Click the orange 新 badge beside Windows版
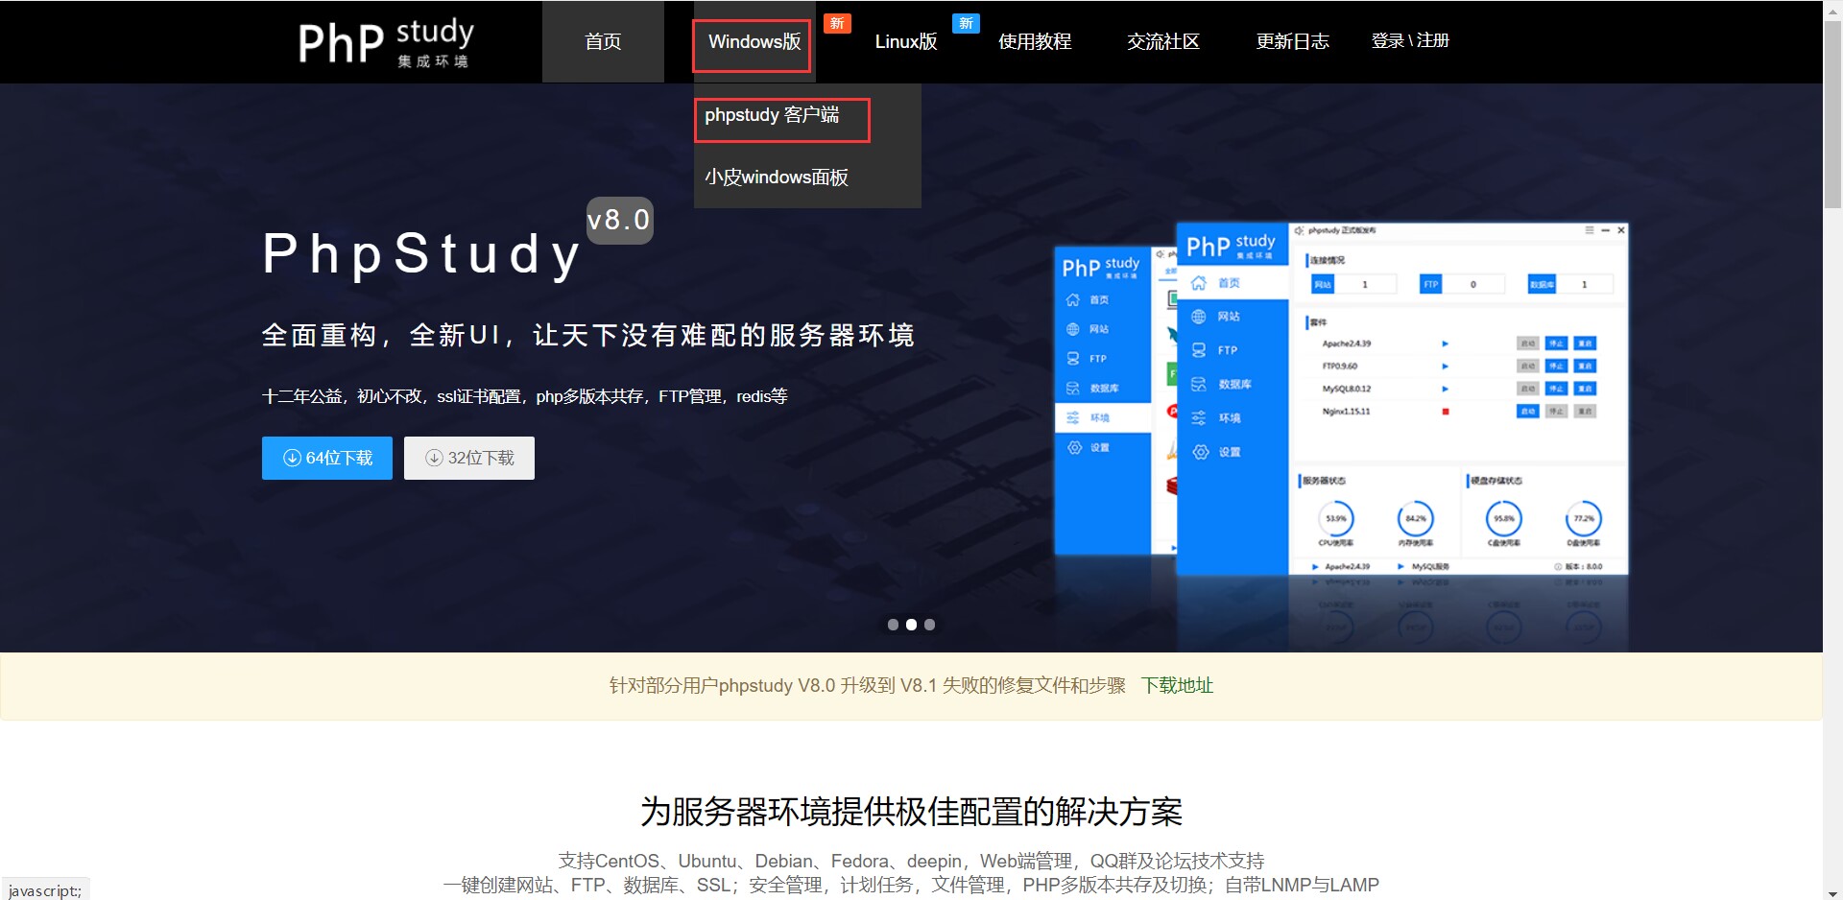1843x900 pixels. click(837, 24)
